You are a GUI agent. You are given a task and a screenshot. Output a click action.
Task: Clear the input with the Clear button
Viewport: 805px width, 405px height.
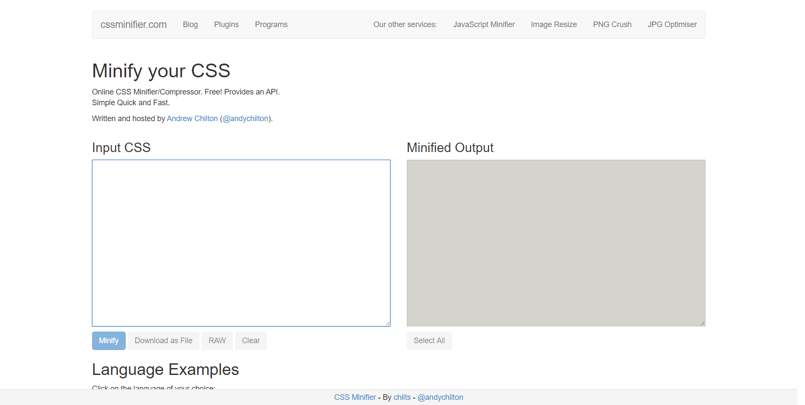[x=251, y=341]
